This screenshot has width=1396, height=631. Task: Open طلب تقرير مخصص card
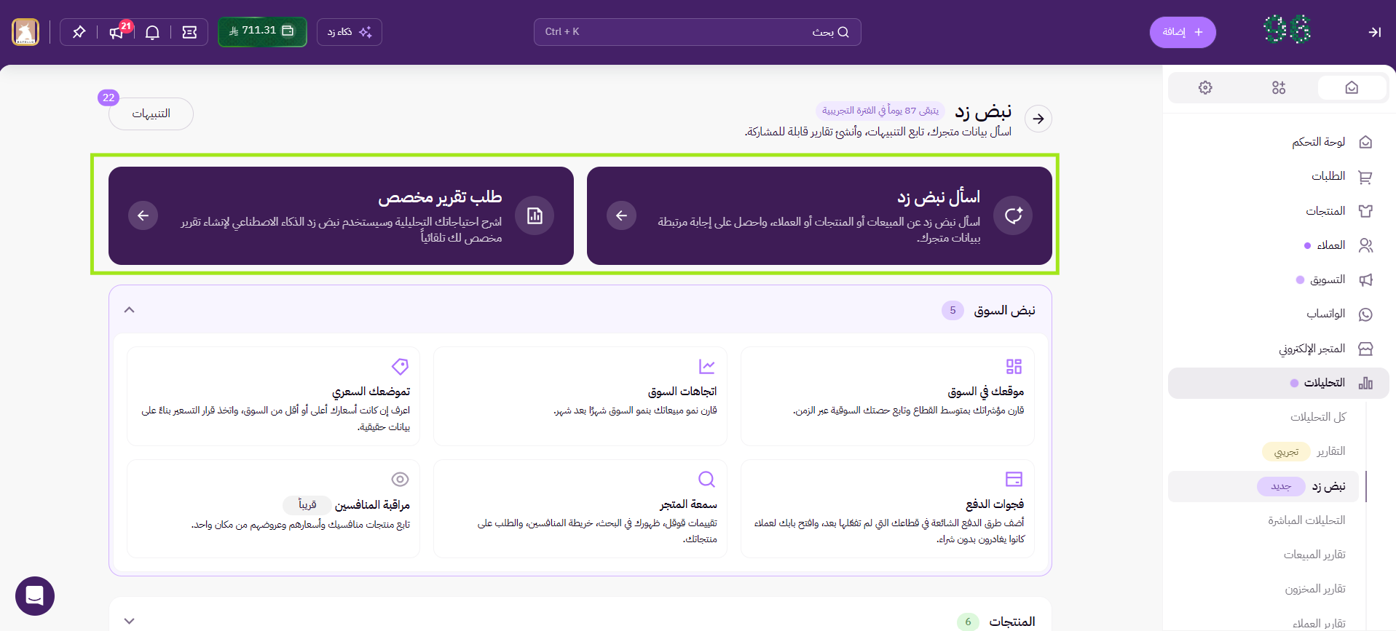click(x=341, y=215)
